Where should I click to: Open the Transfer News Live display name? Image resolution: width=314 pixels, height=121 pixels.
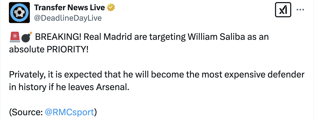tap(69, 8)
